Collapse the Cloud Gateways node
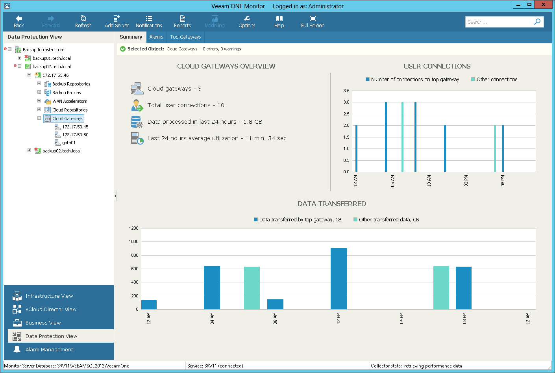This screenshot has height=373, width=555. (x=39, y=118)
